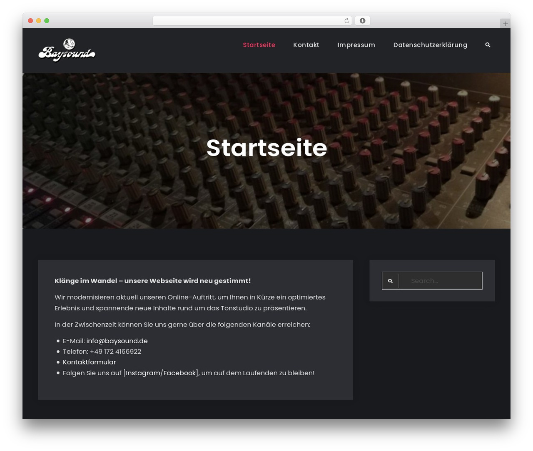Open the header search magnifier icon
This screenshot has height=451, width=533.
coord(488,45)
